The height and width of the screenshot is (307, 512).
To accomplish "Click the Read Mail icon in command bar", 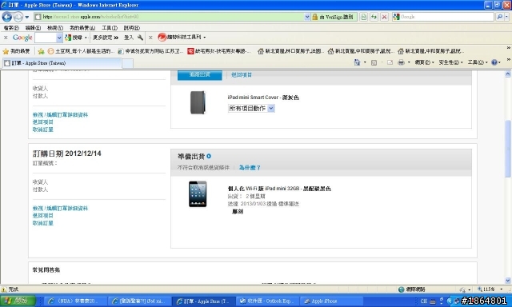I will tap(390, 62).
